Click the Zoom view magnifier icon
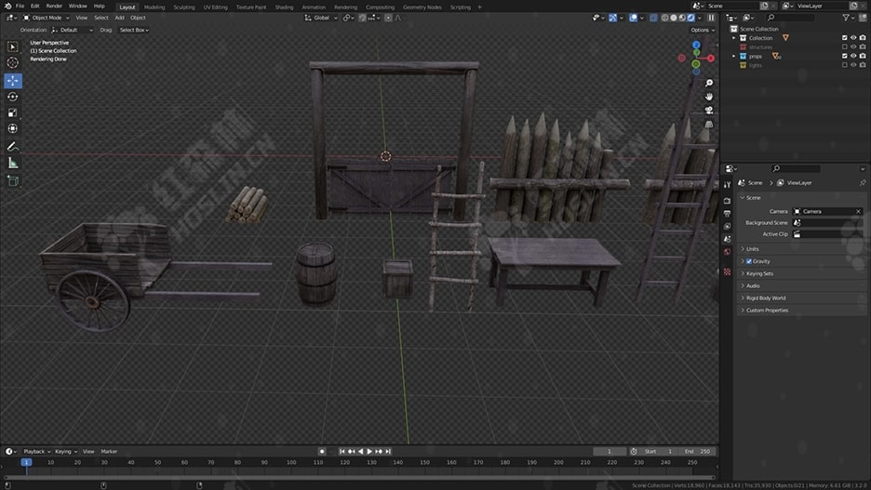The height and width of the screenshot is (490, 871). click(709, 84)
